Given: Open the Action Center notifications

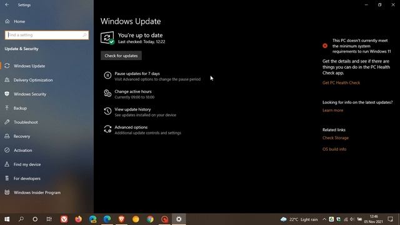Looking at the screenshot, I should (x=390, y=219).
